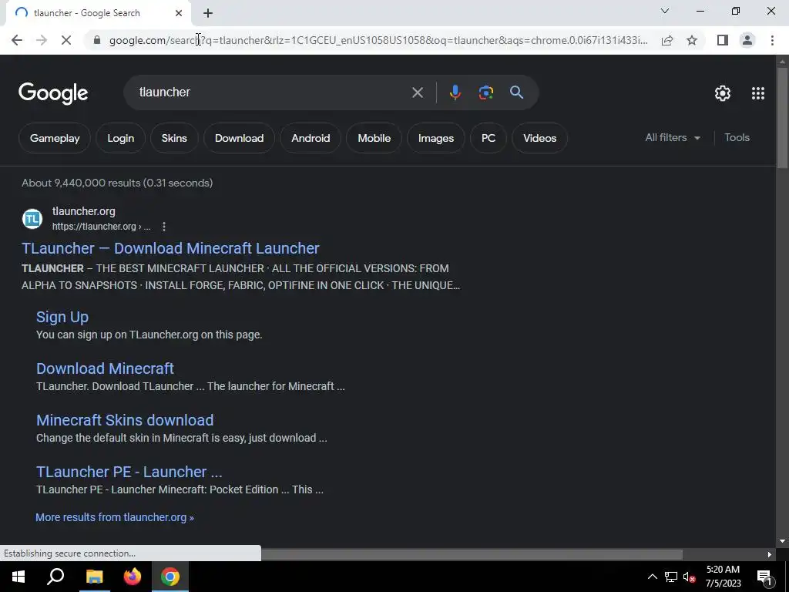The width and height of the screenshot is (789, 592).
Task: Filter results by Download
Action: pos(239,138)
